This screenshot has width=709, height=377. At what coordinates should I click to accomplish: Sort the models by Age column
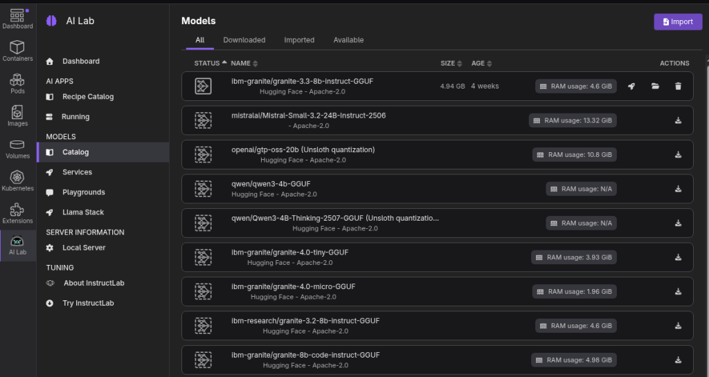(x=481, y=63)
